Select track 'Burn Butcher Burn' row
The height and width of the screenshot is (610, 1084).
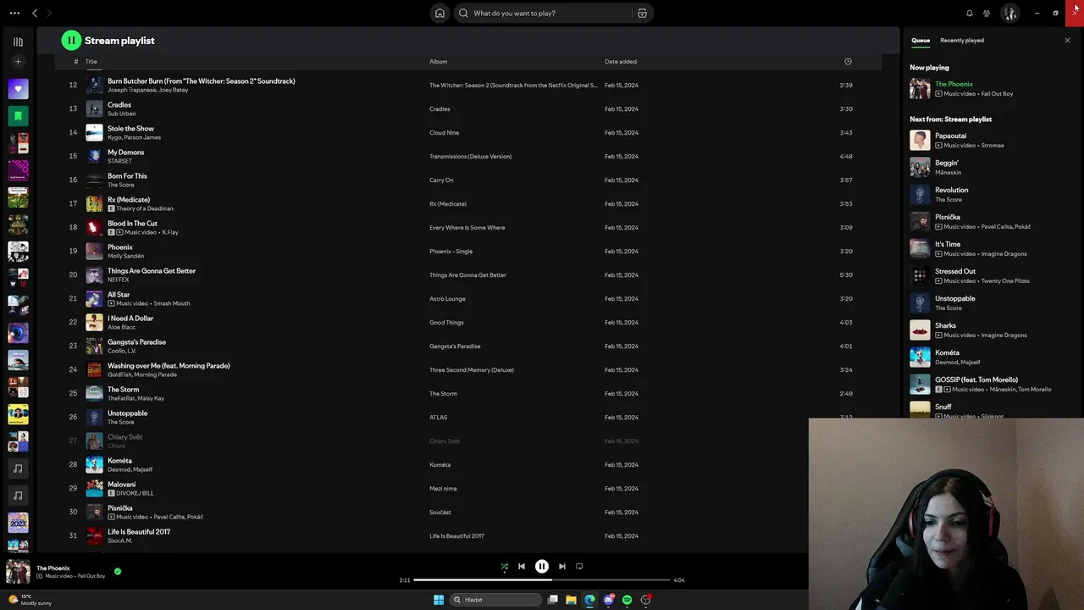pyautogui.click(x=468, y=85)
